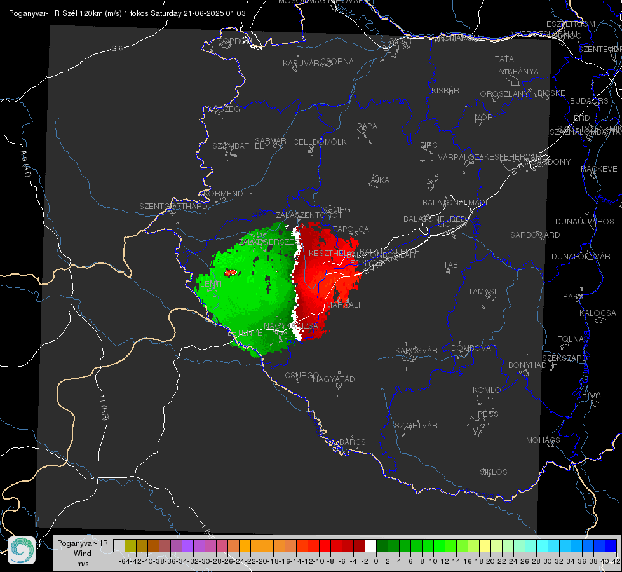The width and height of the screenshot is (622, 572).
Task: Click the SIKLÓS city label
Action: [x=494, y=472]
